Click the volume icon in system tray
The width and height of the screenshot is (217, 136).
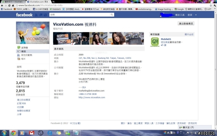pyautogui.click(x=195, y=133)
